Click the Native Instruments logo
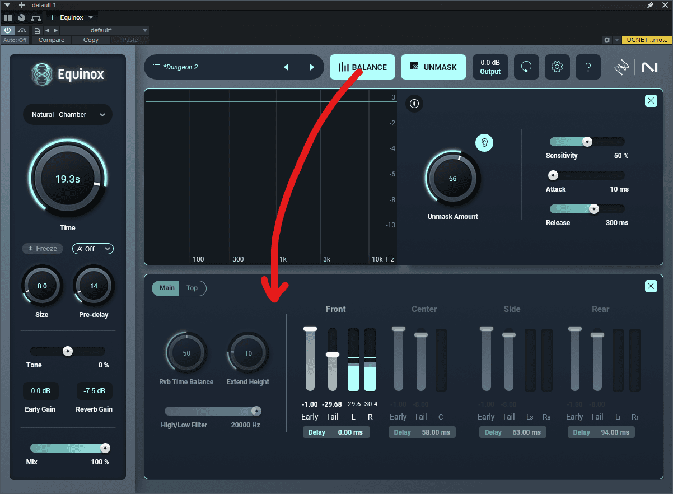Viewport: 673px width, 494px height. pyautogui.click(x=649, y=67)
